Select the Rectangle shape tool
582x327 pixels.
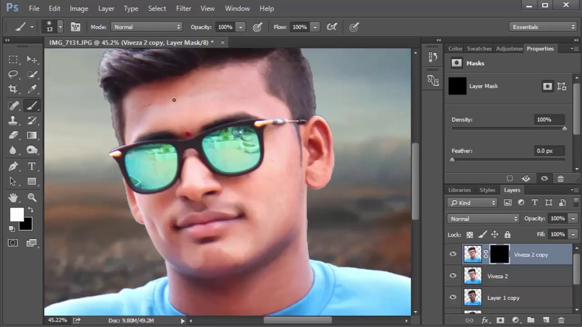[32, 181]
